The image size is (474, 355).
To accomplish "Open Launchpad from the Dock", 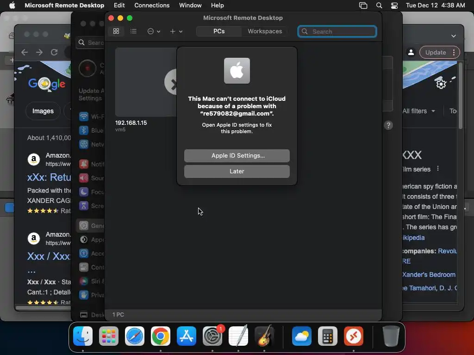I will coord(109,336).
